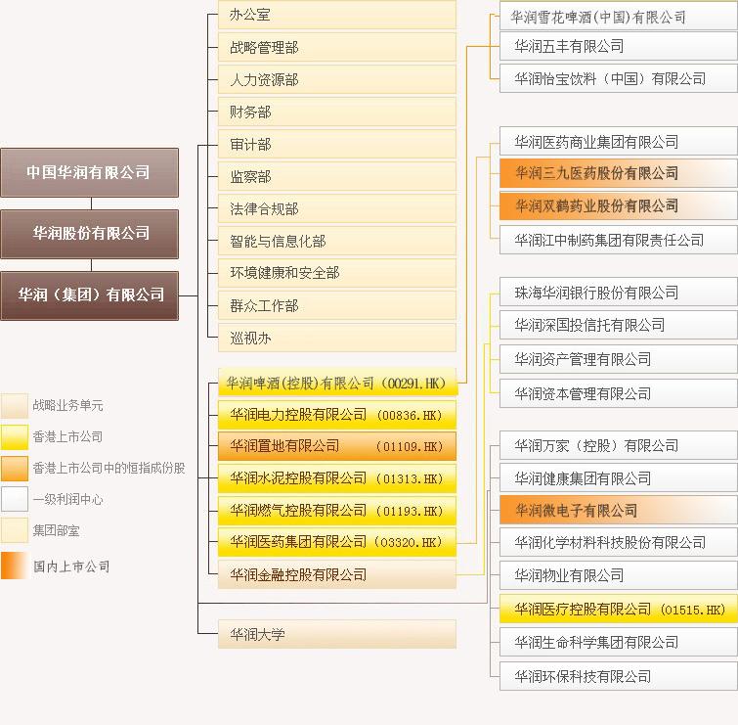Screen dimensions: 738x725
Task: Select 华润置地有限公司 (01109.HK)
Action: (x=337, y=446)
